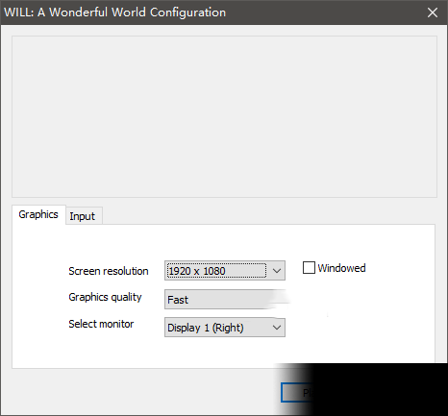Select the Graphics tab
Screen dimensions: 448x416
pos(38,214)
